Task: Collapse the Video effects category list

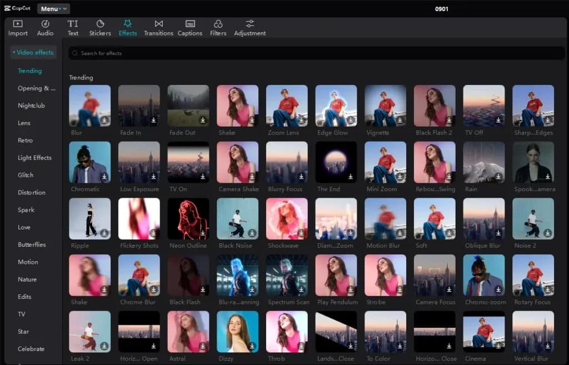Action: 33,53
